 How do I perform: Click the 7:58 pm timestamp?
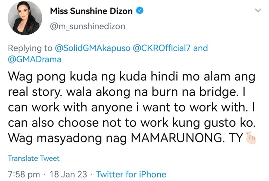24,174
